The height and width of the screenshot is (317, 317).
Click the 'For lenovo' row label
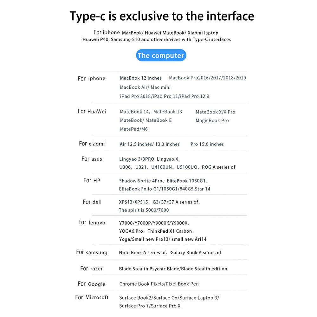click(x=92, y=223)
